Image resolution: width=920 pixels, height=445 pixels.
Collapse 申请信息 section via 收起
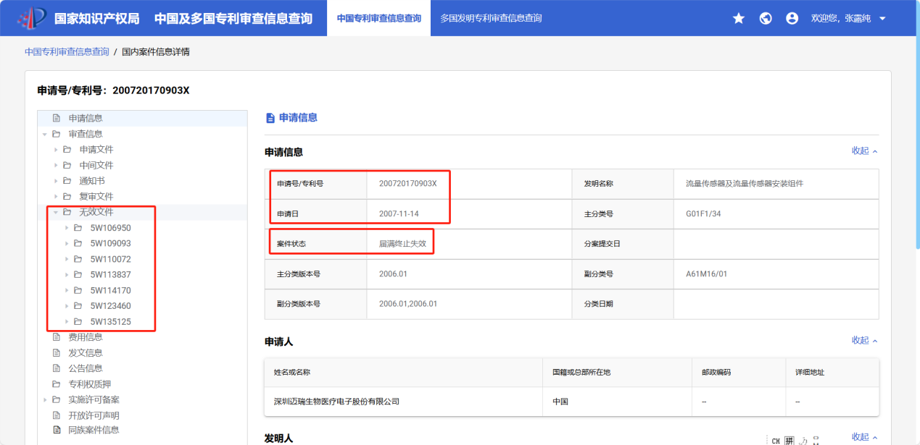tap(865, 151)
